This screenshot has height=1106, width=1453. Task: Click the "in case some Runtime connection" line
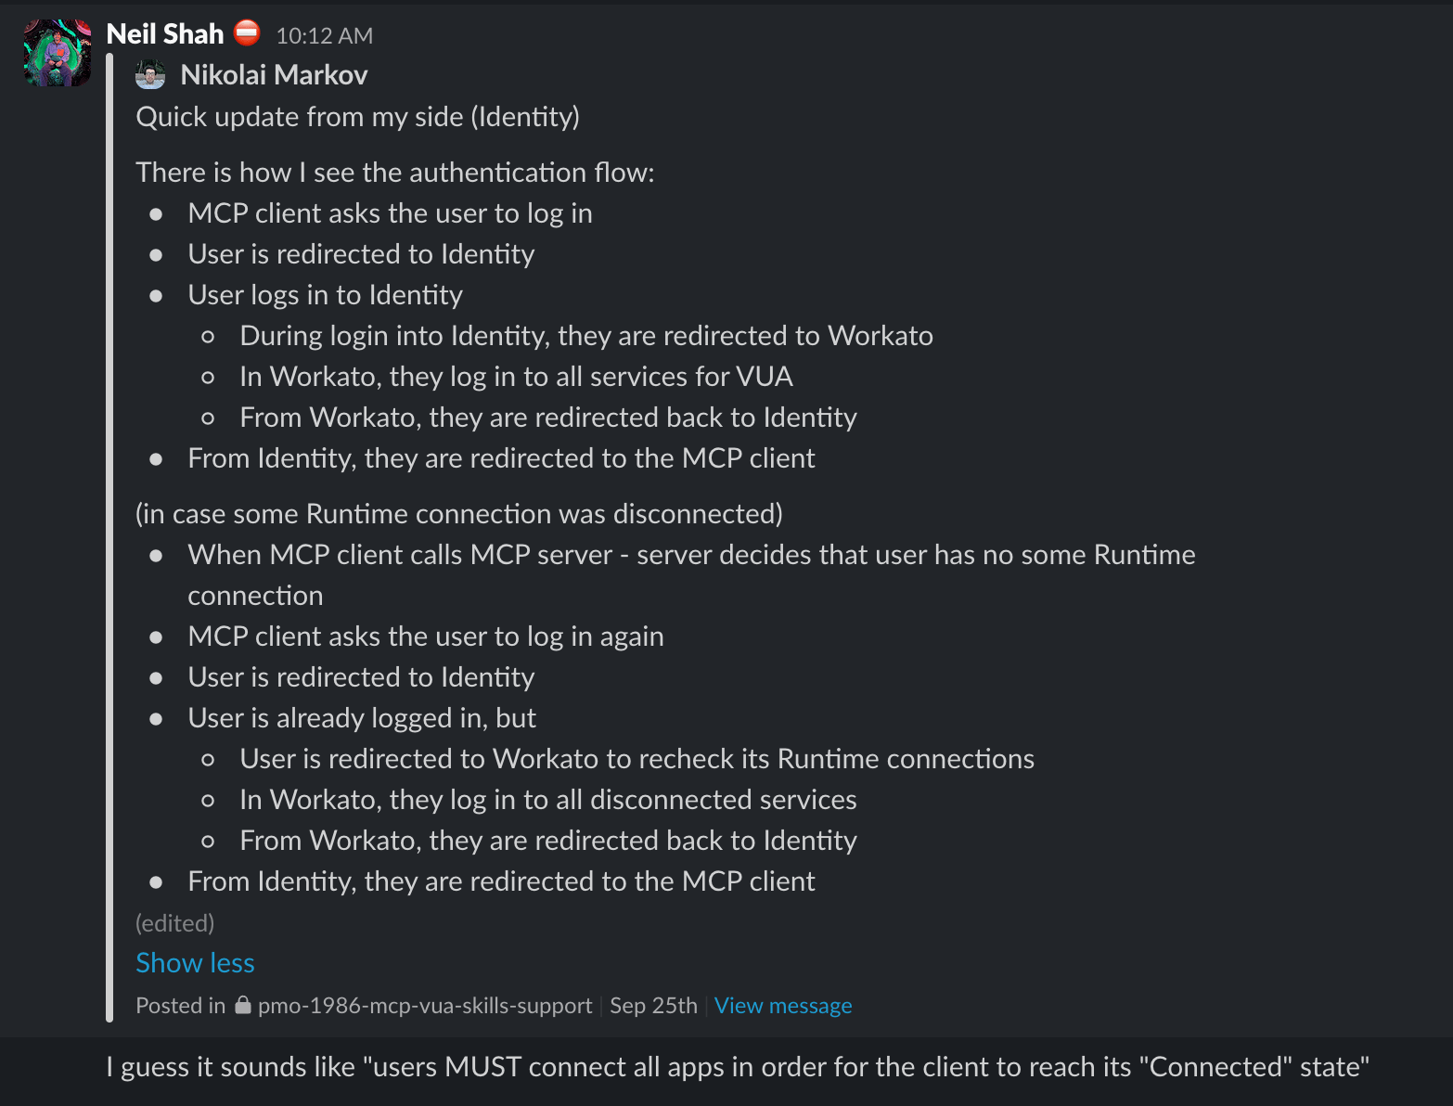click(x=459, y=514)
